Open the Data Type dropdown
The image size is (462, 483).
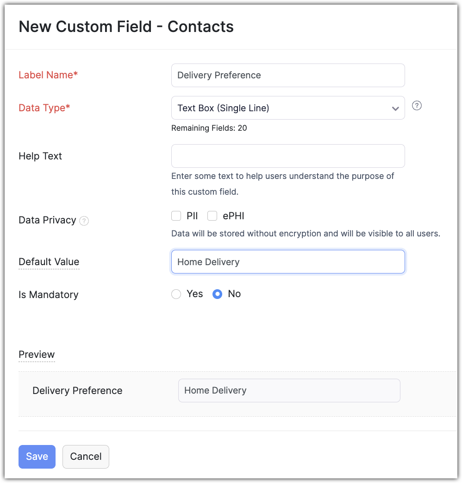coord(287,108)
